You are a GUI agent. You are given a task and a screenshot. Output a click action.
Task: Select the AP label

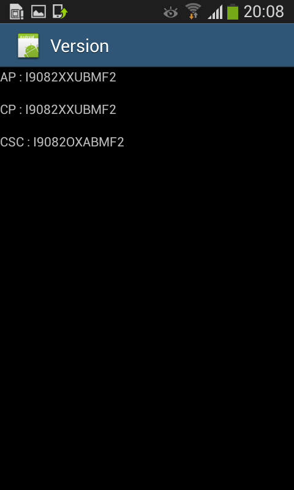pyautogui.click(x=8, y=77)
